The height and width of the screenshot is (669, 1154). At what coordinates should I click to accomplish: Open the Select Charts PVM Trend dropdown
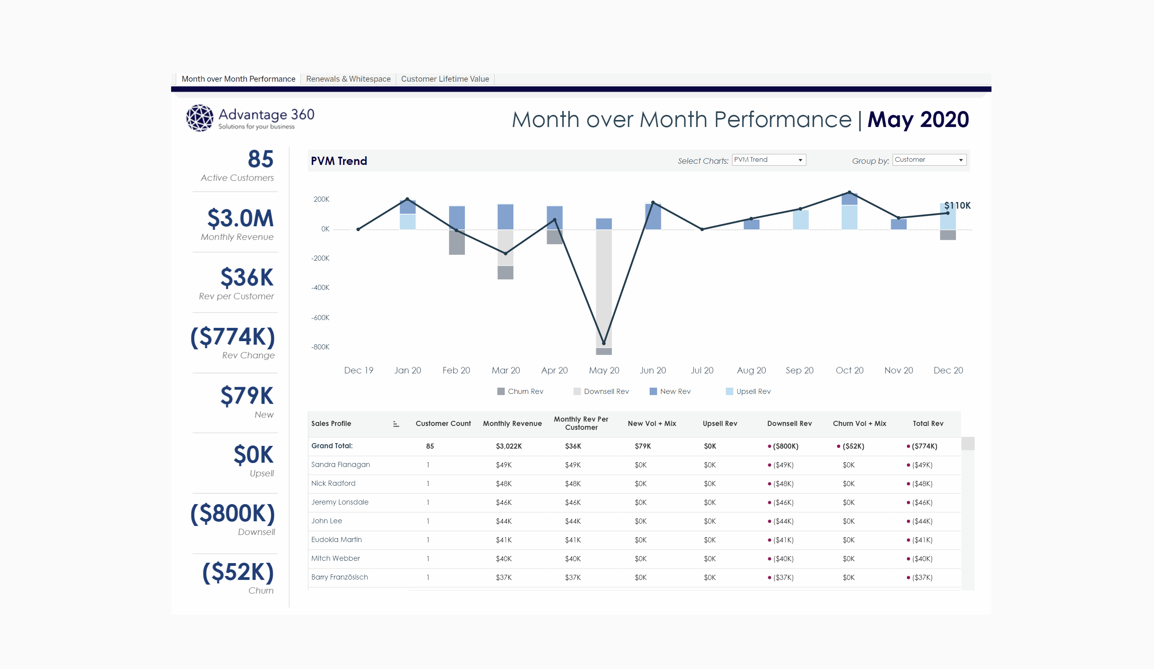(x=769, y=159)
